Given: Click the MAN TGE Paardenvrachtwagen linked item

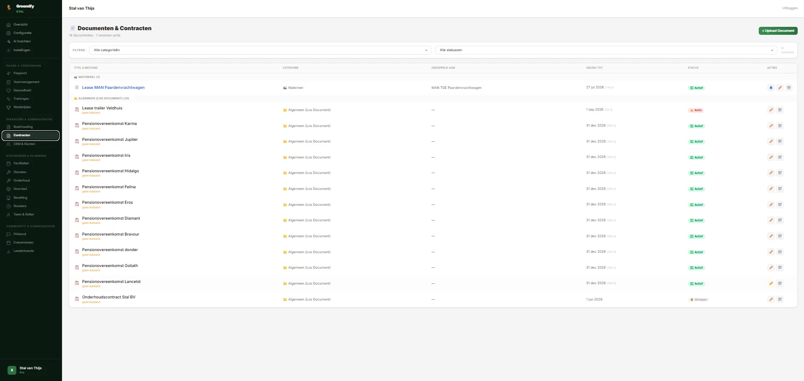Looking at the screenshot, I should point(456,88).
